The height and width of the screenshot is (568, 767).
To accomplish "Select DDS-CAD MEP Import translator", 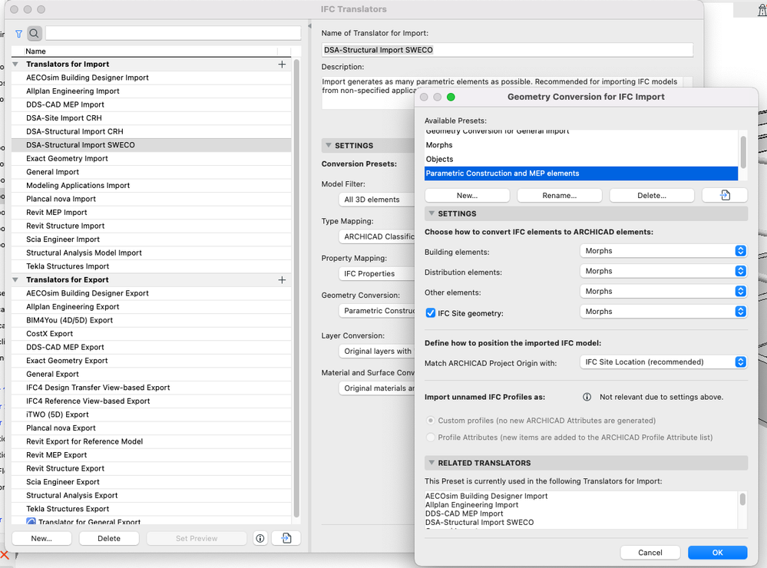I will tap(151, 104).
